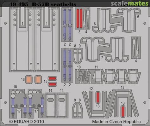Image resolution: width=150 pixels, height=126 pixels.
Task: Click the left ribbed panel part 14
Action: 51,105
